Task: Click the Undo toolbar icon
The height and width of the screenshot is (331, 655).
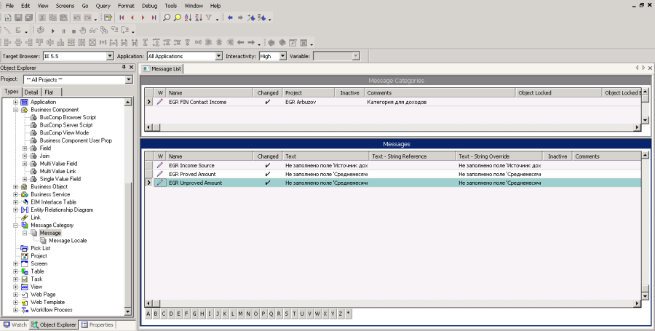Action: pyautogui.click(x=77, y=17)
